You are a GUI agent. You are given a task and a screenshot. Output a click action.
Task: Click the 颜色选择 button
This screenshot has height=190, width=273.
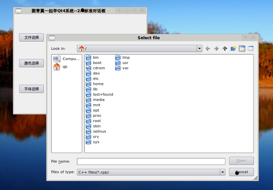pos(31,63)
